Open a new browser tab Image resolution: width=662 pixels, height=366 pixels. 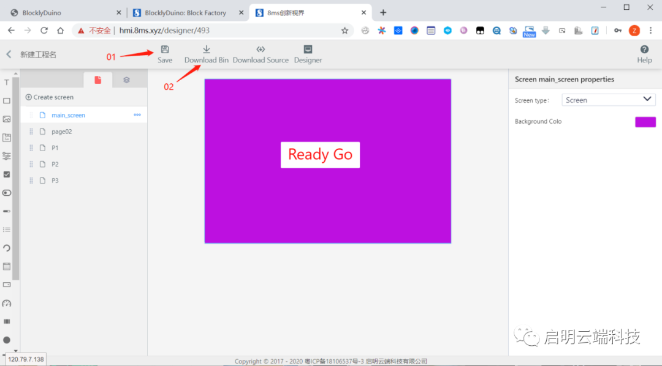(x=383, y=13)
